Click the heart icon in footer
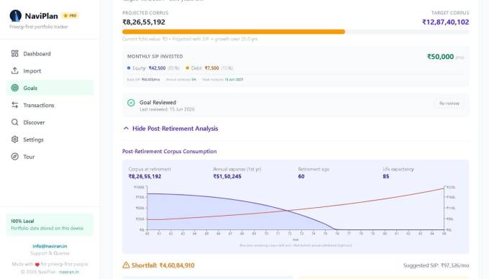 click(x=37, y=265)
